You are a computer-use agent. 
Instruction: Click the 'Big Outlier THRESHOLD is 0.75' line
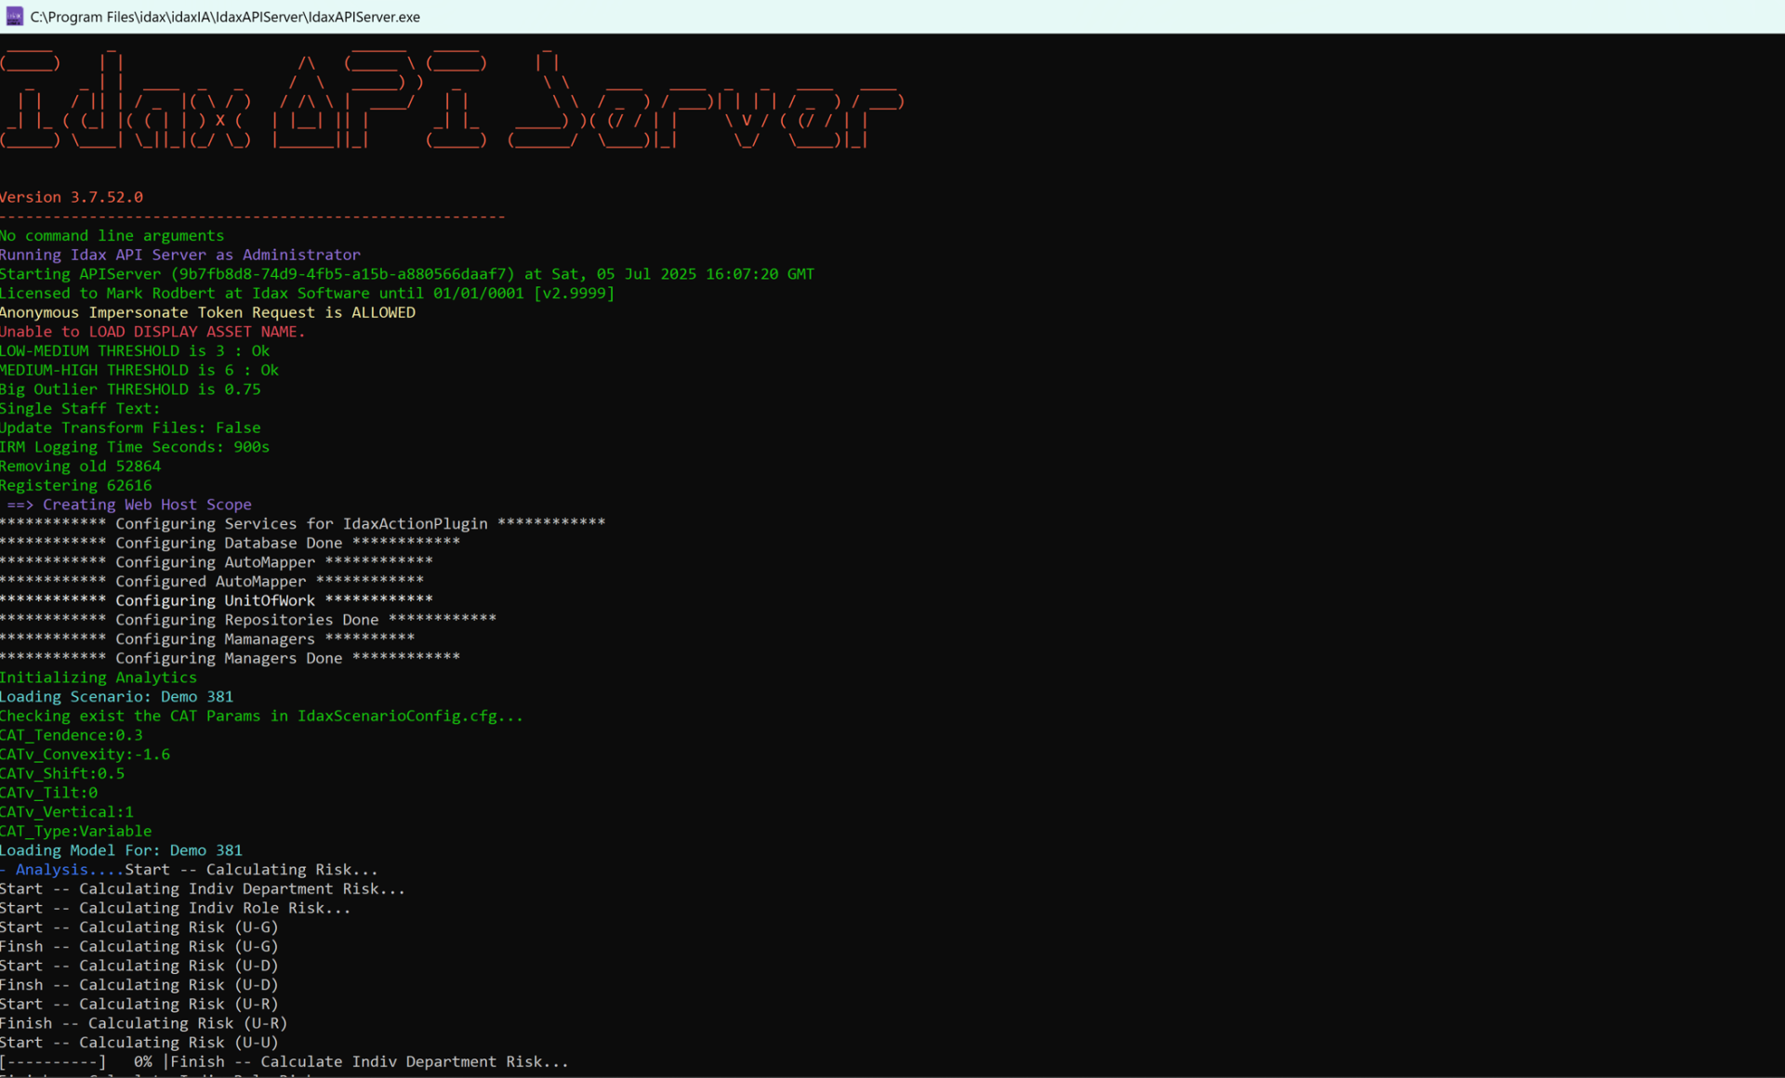point(130,389)
